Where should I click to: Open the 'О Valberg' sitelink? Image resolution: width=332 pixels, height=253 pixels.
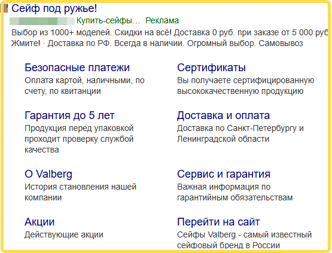click(48, 174)
